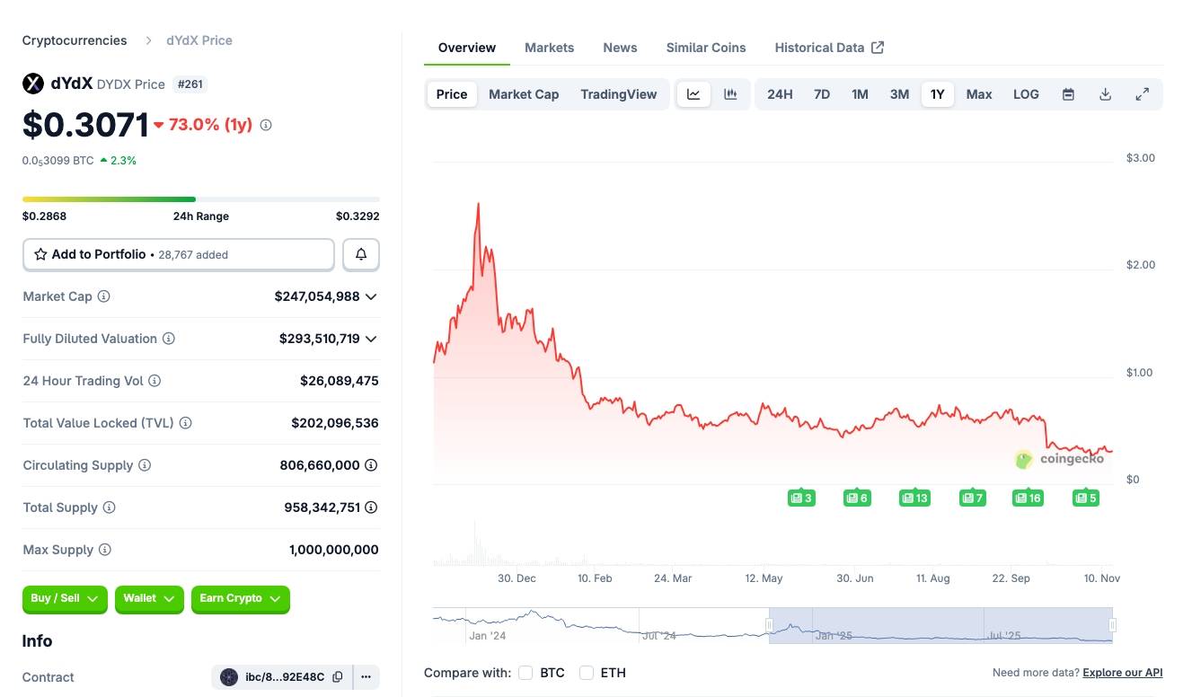Image resolution: width=1192 pixels, height=697 pixels.
Task: Copy the contract address
Action: [x=338, y=677]
